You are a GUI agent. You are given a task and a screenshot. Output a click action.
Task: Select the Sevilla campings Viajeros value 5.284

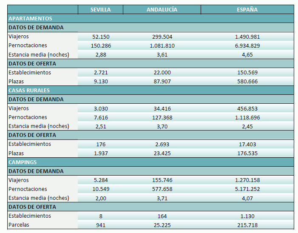(x=100, y=180)
